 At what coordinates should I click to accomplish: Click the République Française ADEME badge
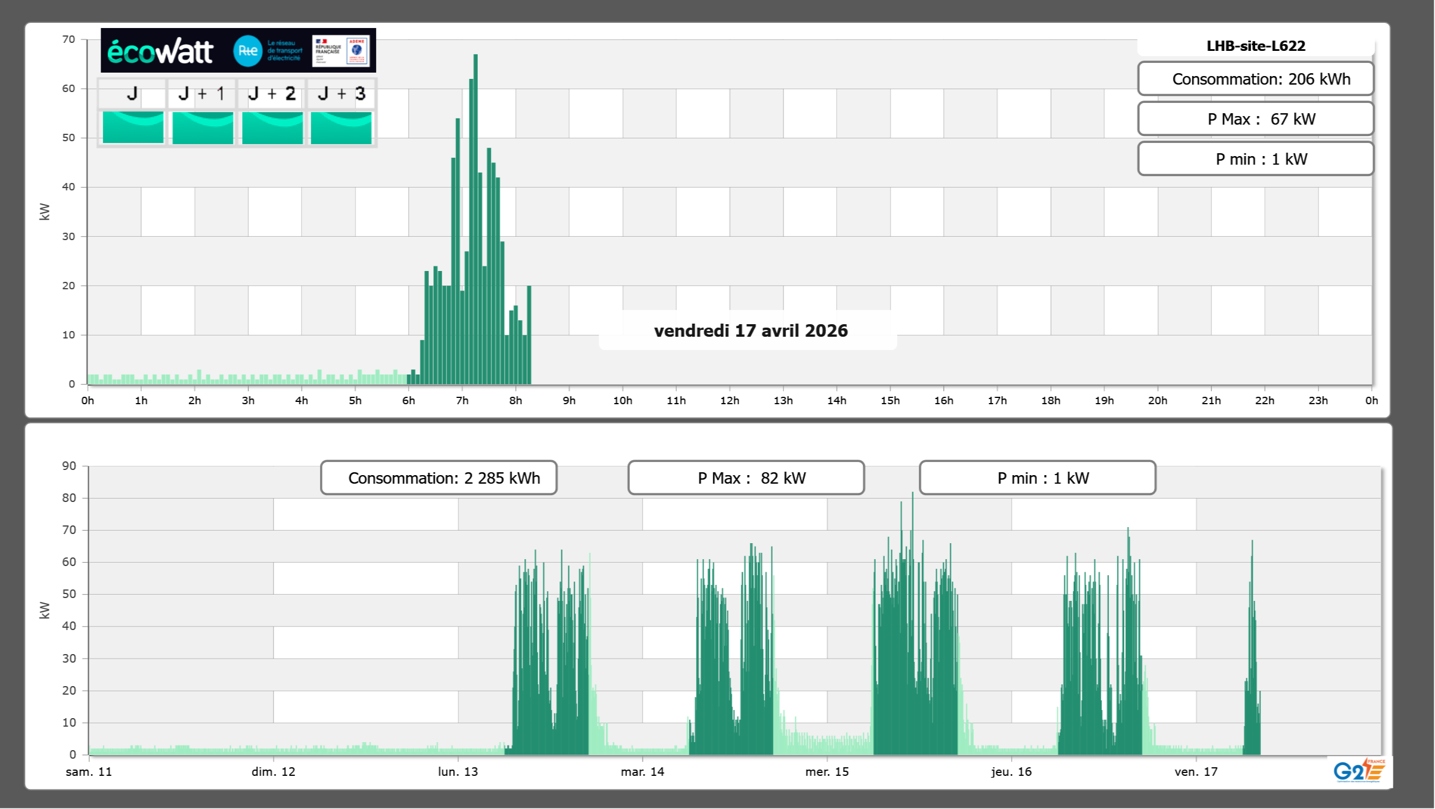(341, 51)
